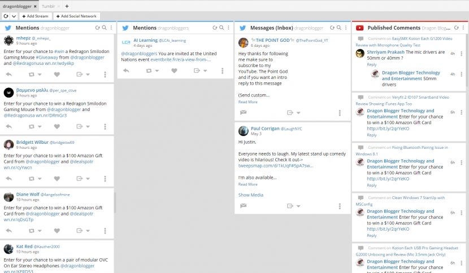The image size is (469, 273).
Task: Expand send-to dropdown on THE POINT GOD message
Action: pos(298,113)
